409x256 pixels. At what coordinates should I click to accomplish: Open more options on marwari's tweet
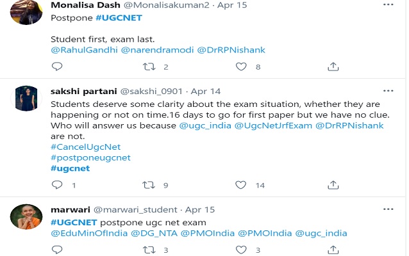pyautogui.click(x=388, y=209)
